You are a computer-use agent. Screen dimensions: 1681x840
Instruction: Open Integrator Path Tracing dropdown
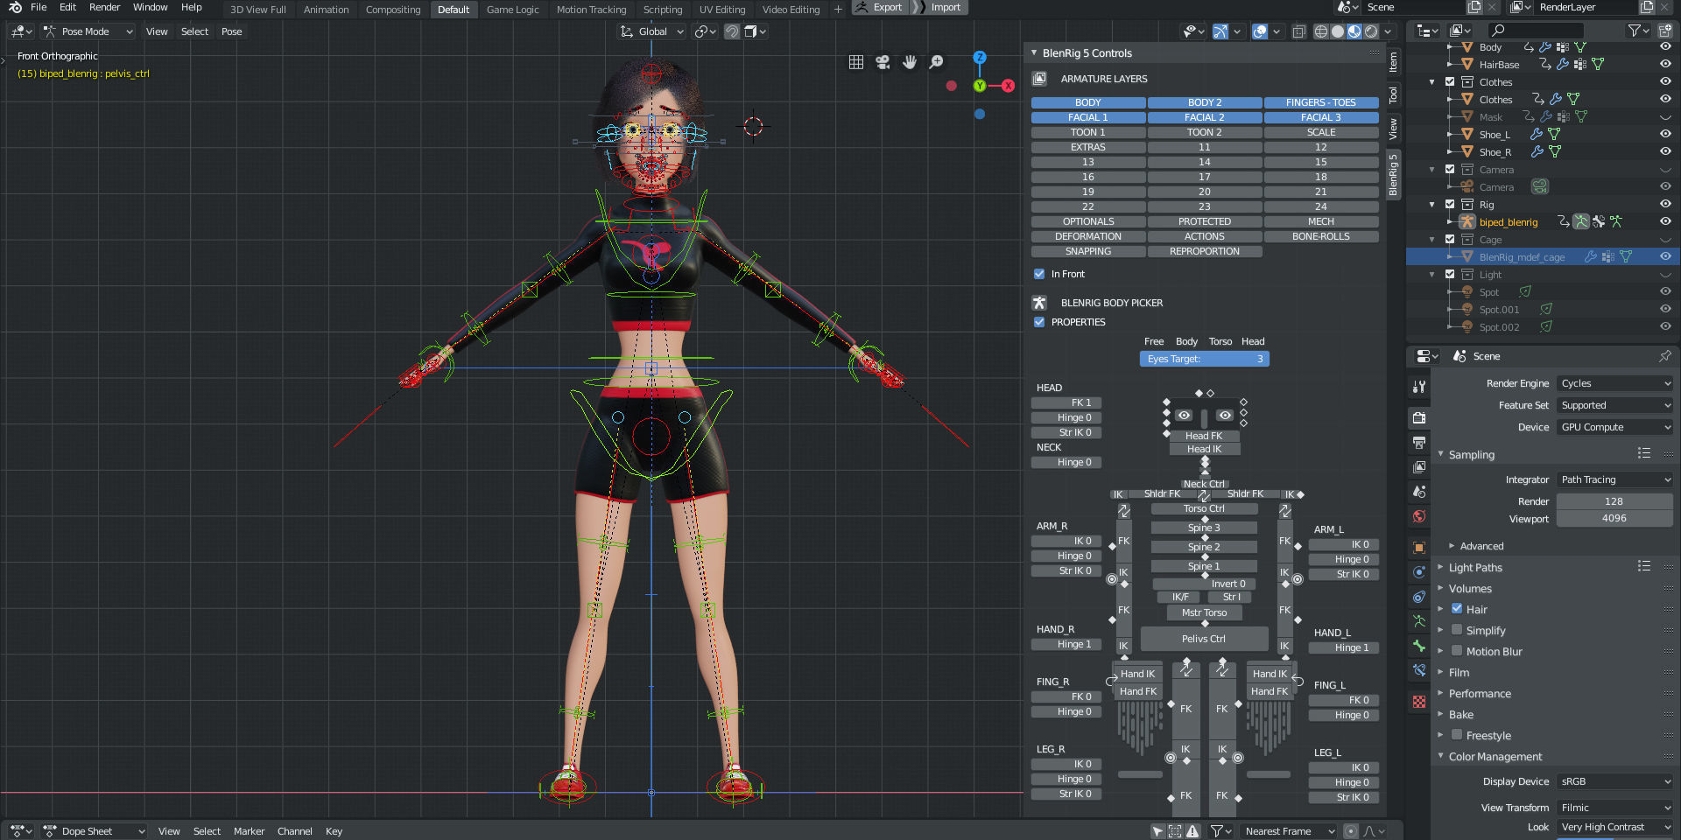pos(1615,479)
